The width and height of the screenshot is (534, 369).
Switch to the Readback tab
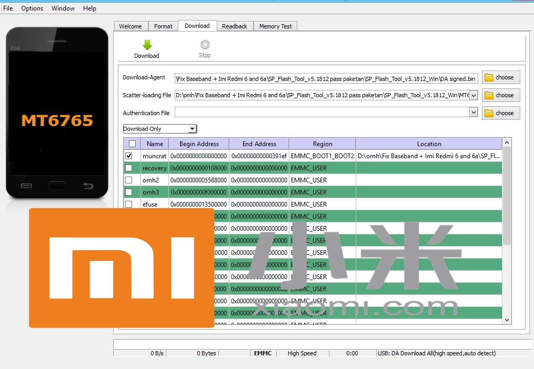[235, 26]
